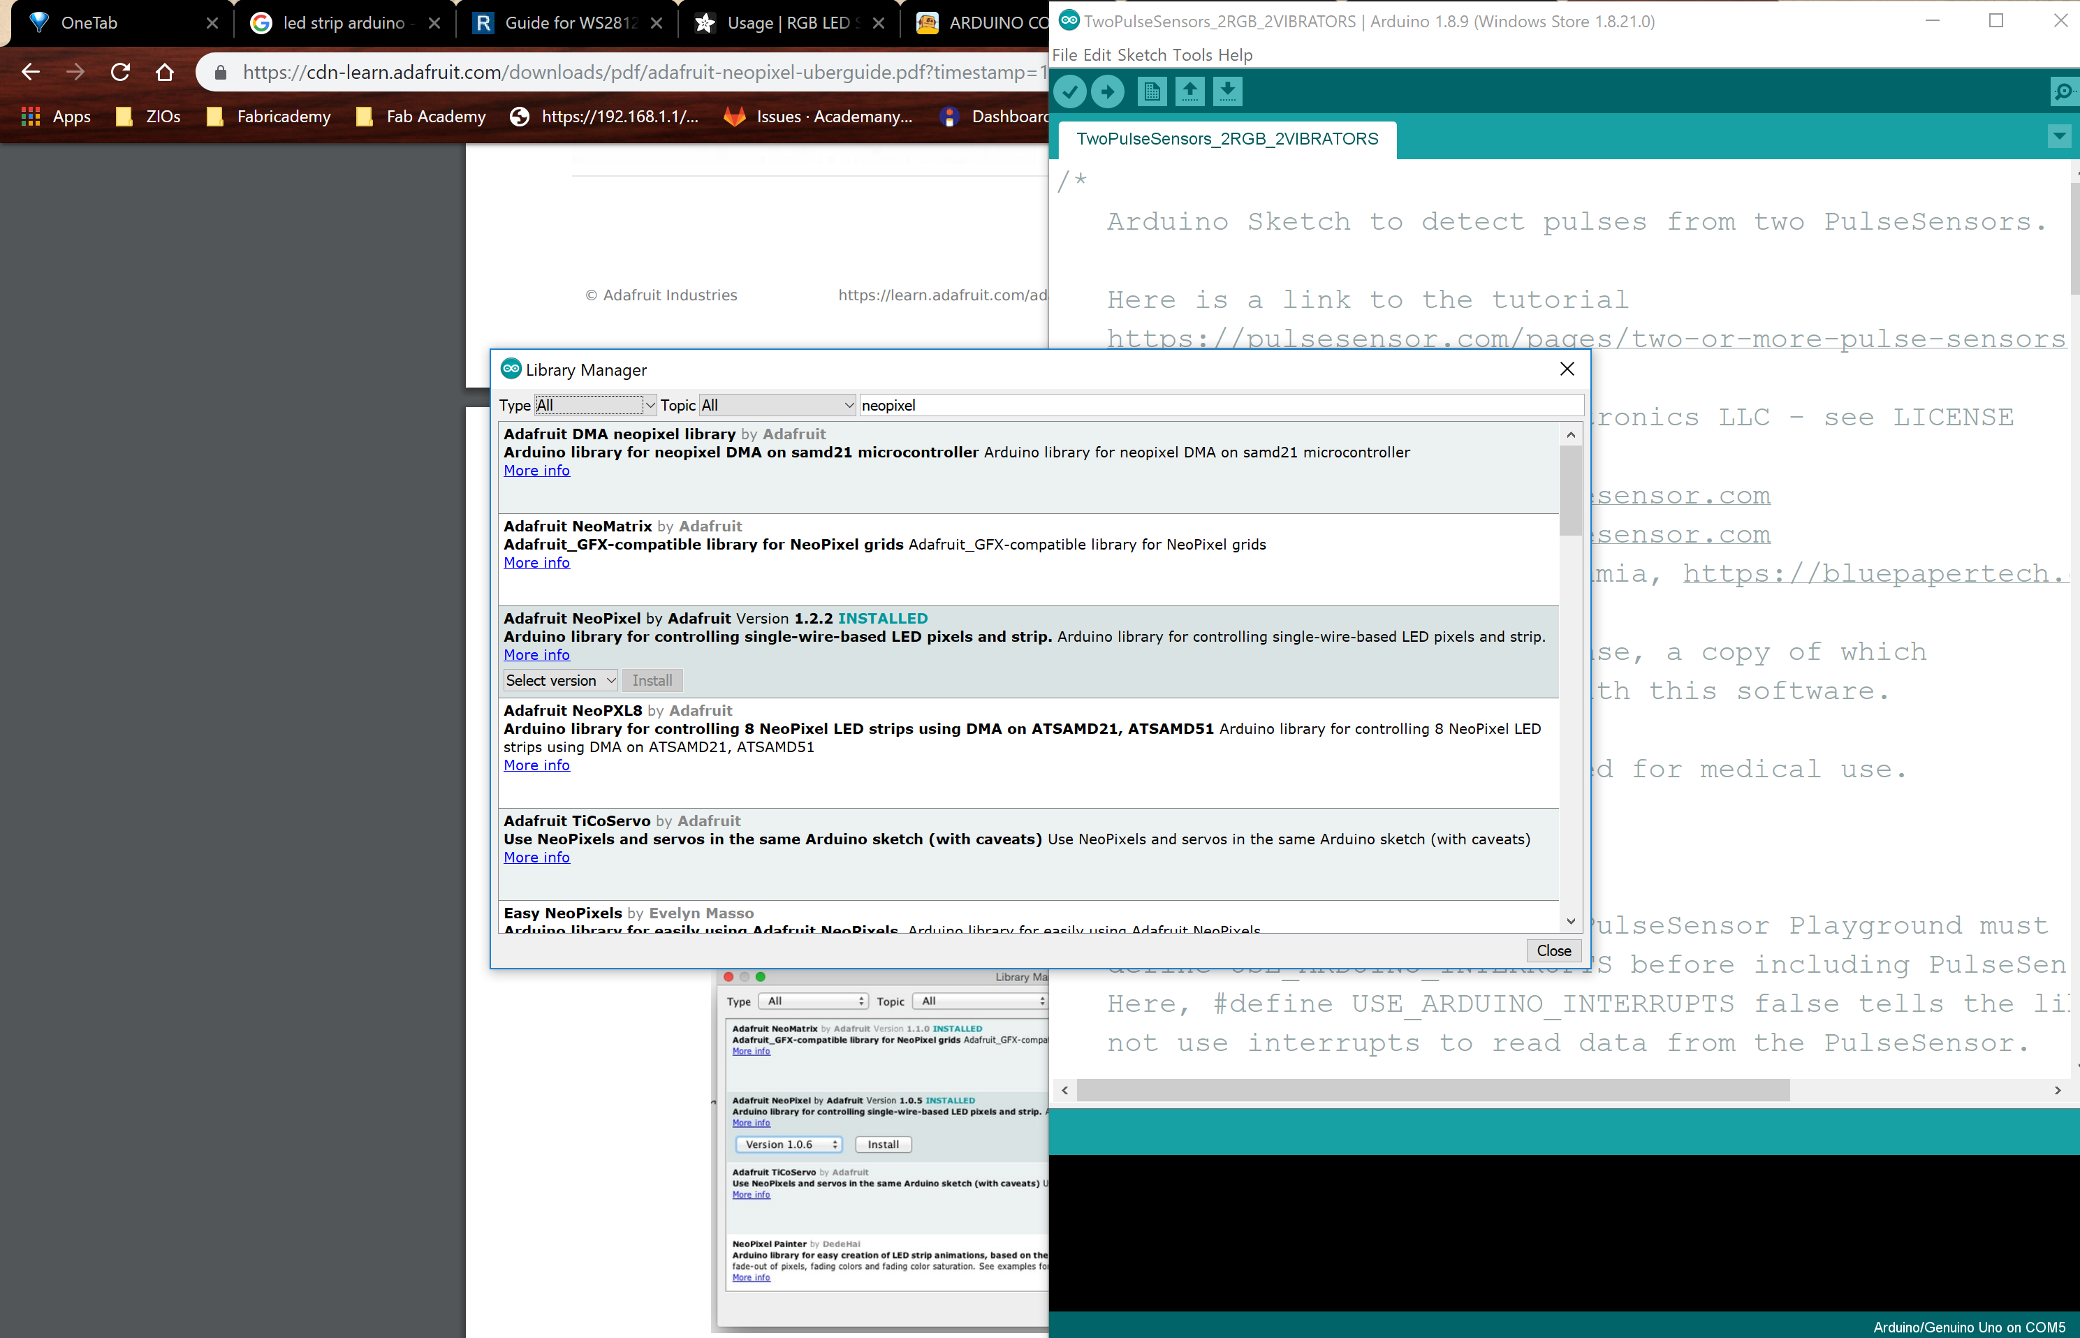Click the Install button for Adafruit NeoPixel
The height and width of the screenshot is (1338, 2080).
(652, 680)
